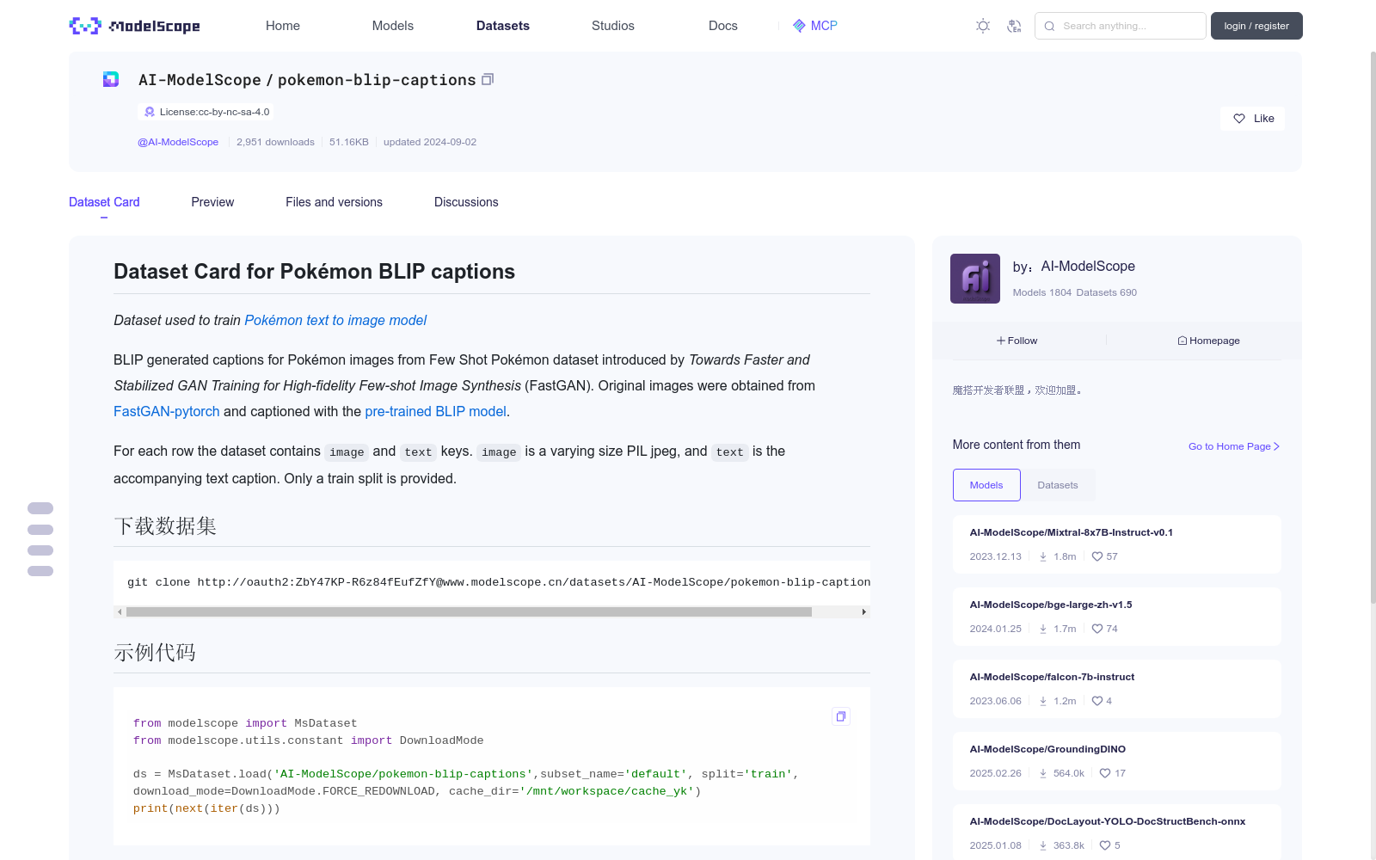The height and width of the screenshot is (860, 1376).
Task: Click the heart icon for Mixtral-8x7B-Instruct-v0.1
Action: pyautogui.click(x=1097, y=556)
